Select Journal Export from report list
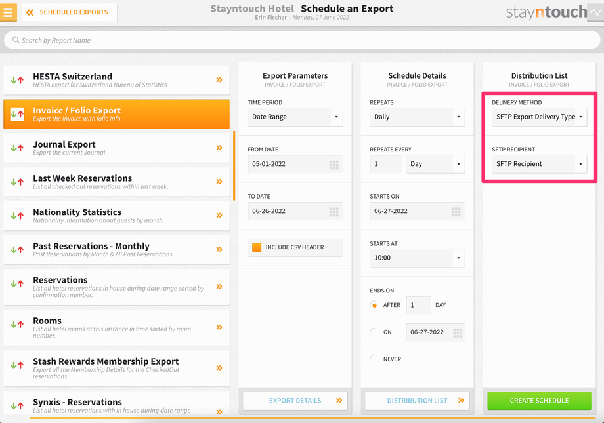604x423 pixels. [116, 148]
